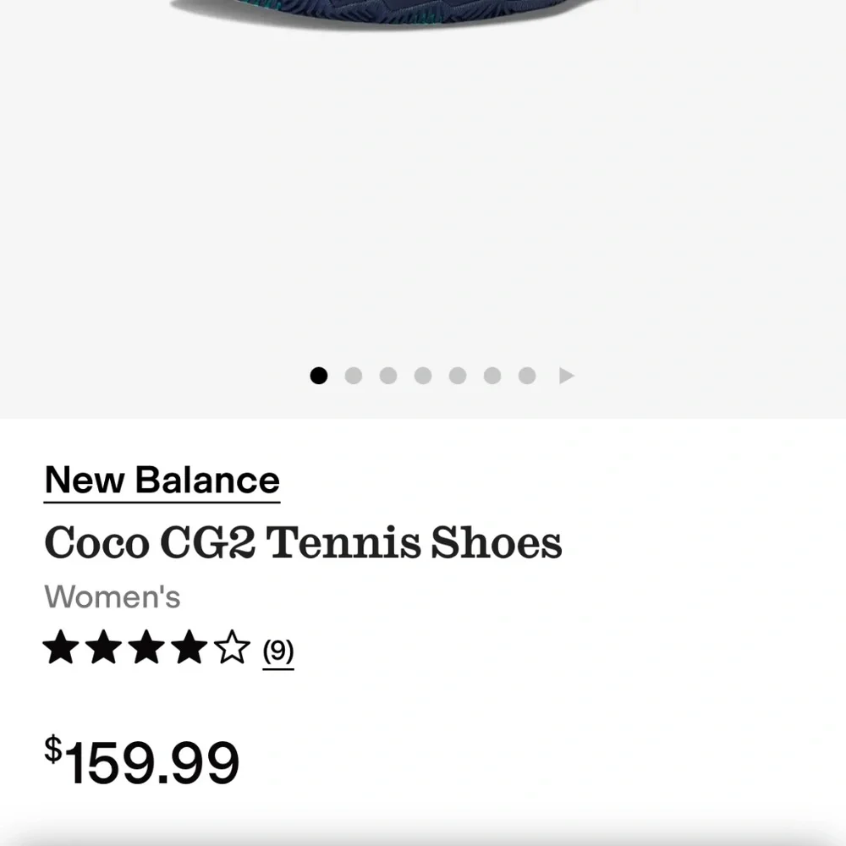Click the Coco CG2 Tennis Shoes title
Image resolution: width=846 pixels, height=846 pixels.
[302, 542]
